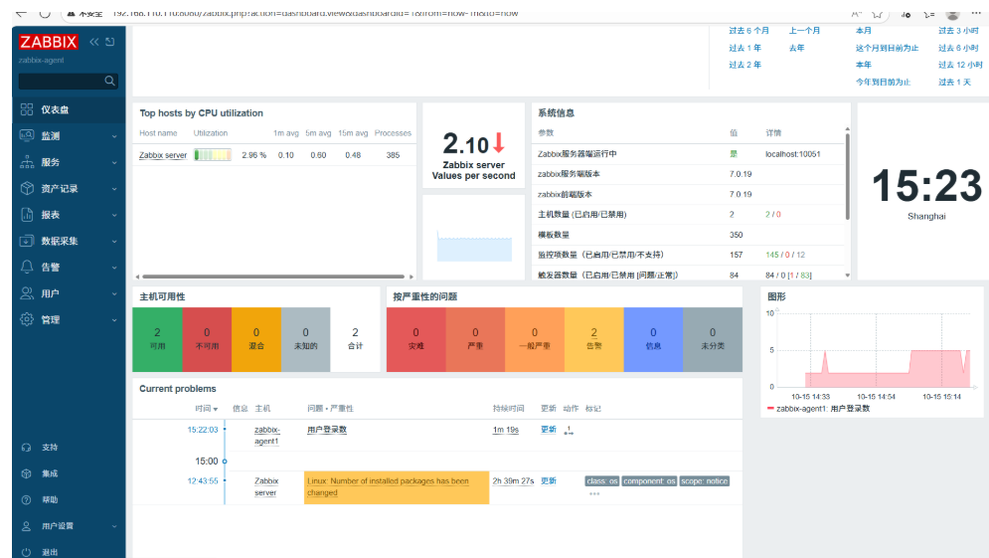Click the yellow 告警 severity tile
The height and width of the screenshot is (558, 989).
593,339
